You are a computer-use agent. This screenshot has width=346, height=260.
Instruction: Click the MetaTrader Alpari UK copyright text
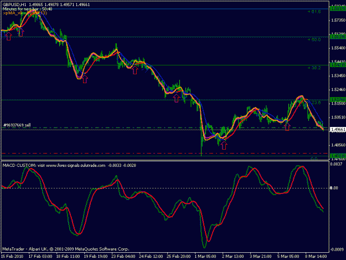[x=66, y=249]
